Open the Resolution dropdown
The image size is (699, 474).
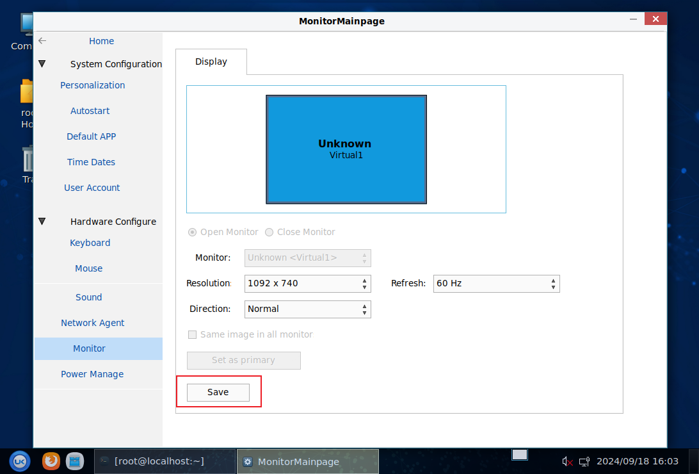(x=307, y=283)
